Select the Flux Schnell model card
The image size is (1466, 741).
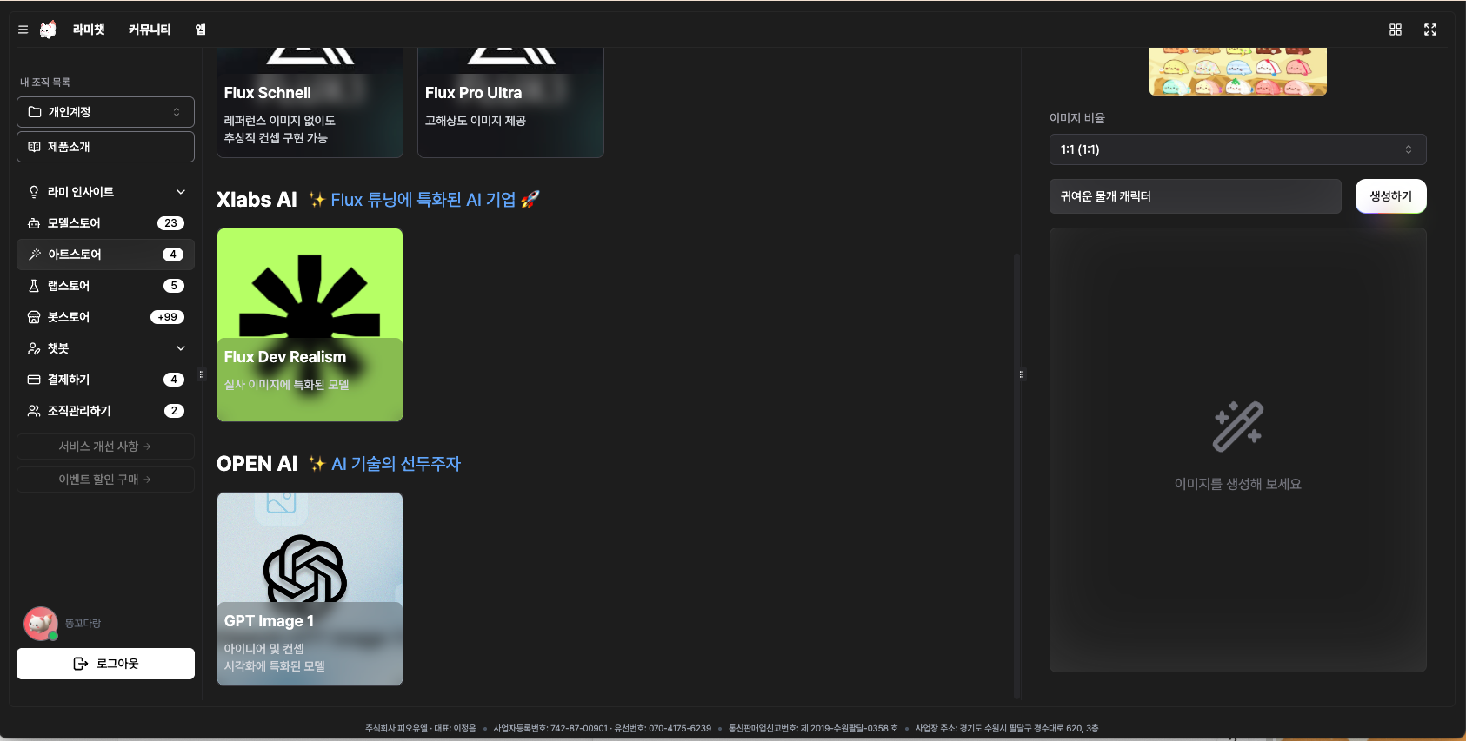coord(310,103)
